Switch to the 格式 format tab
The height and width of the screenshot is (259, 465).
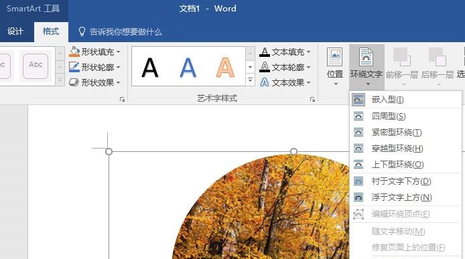point(51,31)
